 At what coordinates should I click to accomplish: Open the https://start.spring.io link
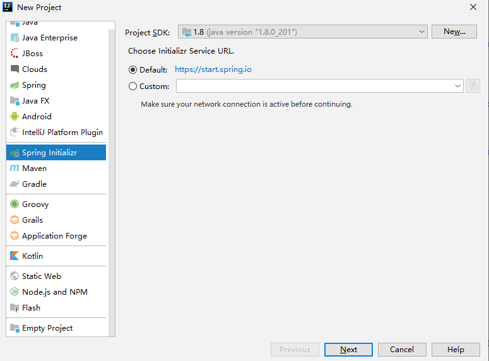pyautogui.click(x=213, y=69)
